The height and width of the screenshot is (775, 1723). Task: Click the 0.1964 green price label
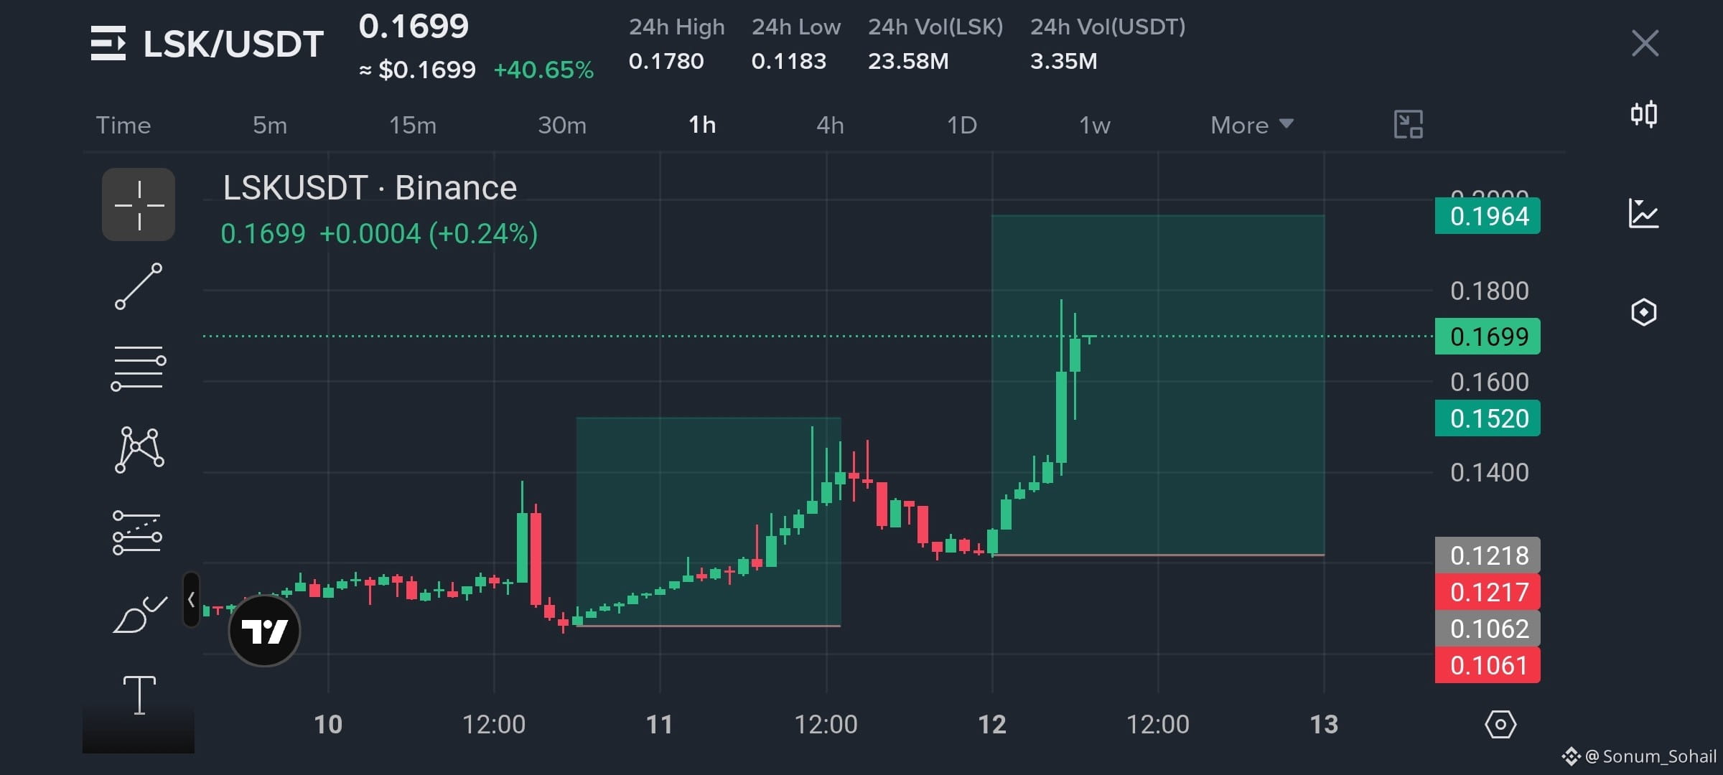pos(1488,216)
